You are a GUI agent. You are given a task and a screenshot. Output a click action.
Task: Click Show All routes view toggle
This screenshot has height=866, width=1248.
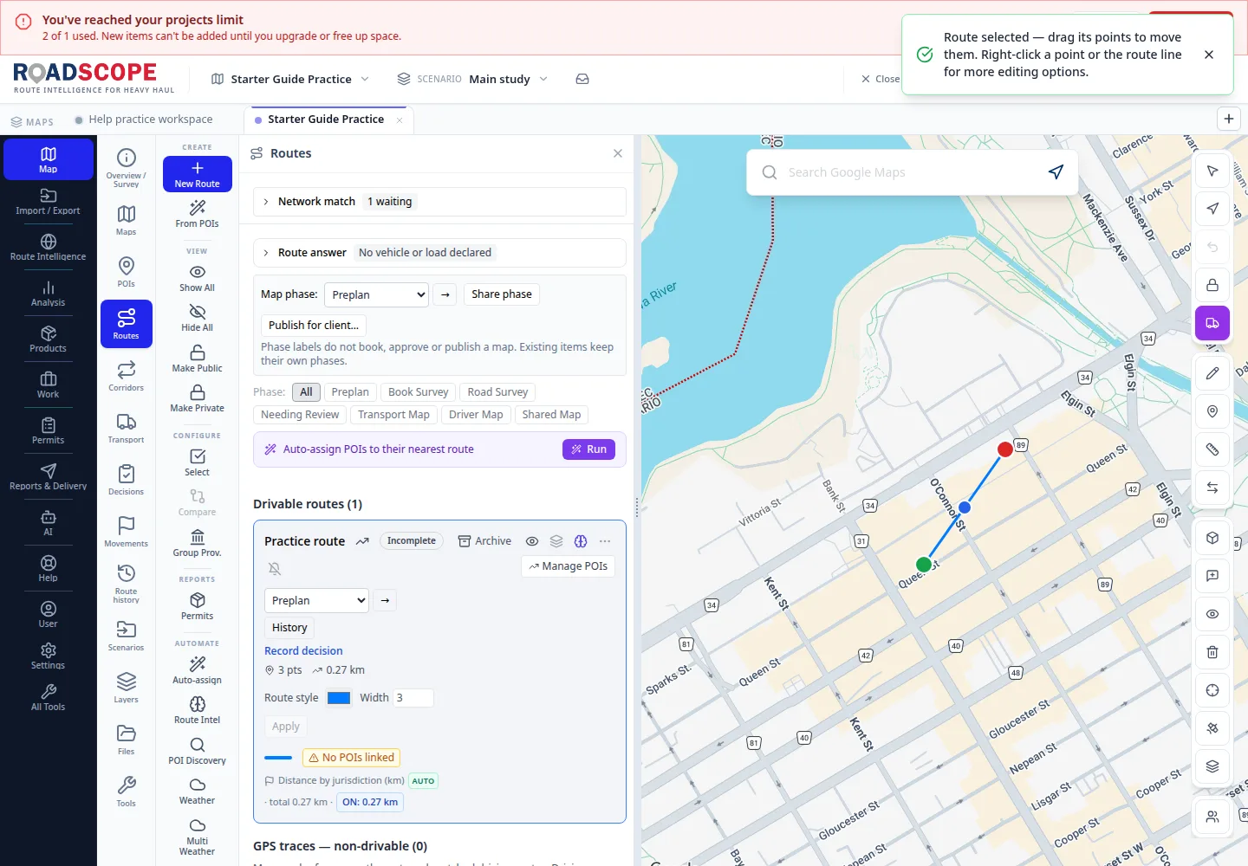pyautogui.click(x=197, y=278)
